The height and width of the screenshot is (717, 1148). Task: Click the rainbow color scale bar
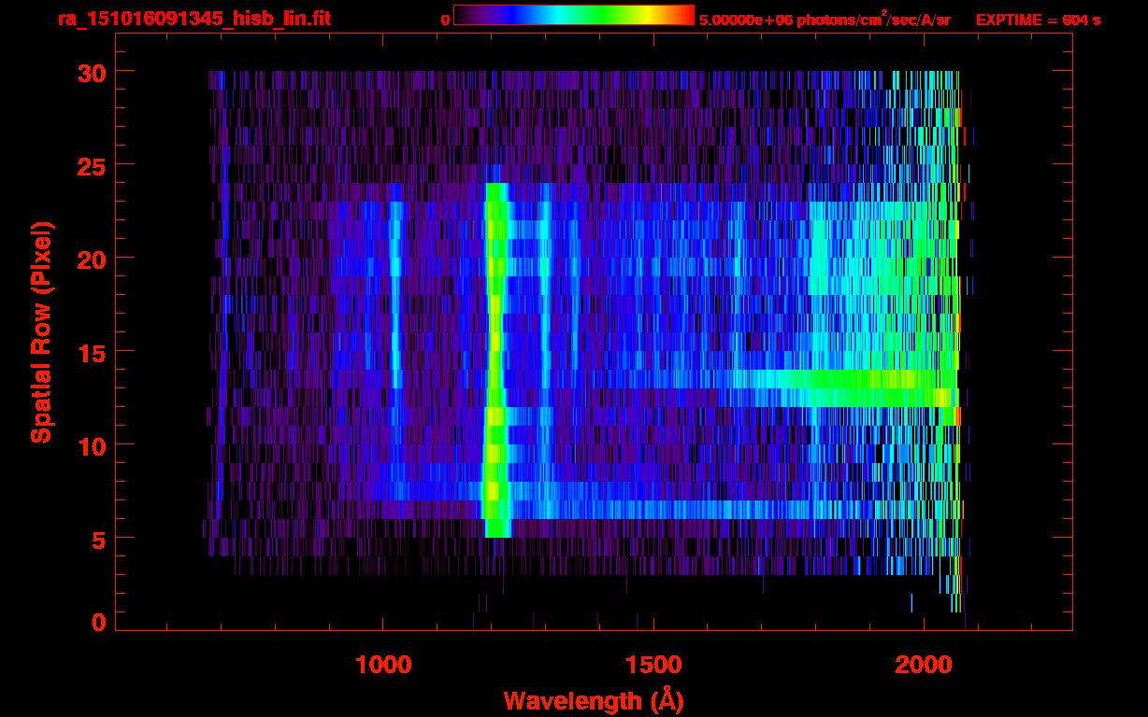coord(574,15)
